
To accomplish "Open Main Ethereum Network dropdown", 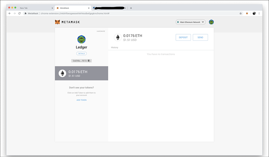I will click(x=191, y=22).
